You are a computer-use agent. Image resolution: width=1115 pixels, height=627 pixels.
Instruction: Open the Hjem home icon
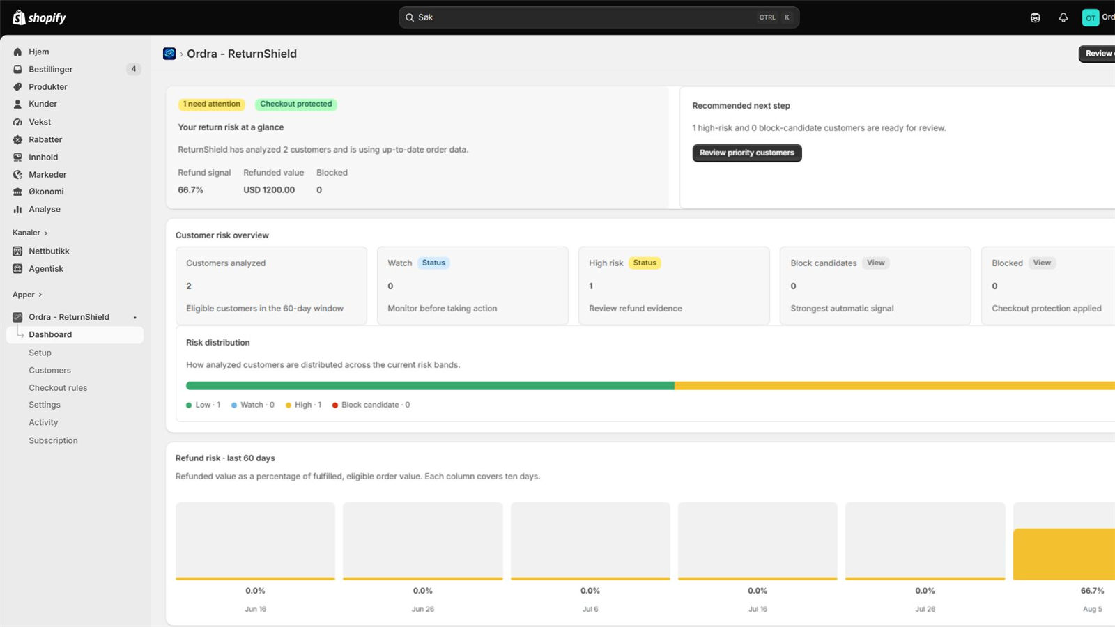(x=17, y=52)
